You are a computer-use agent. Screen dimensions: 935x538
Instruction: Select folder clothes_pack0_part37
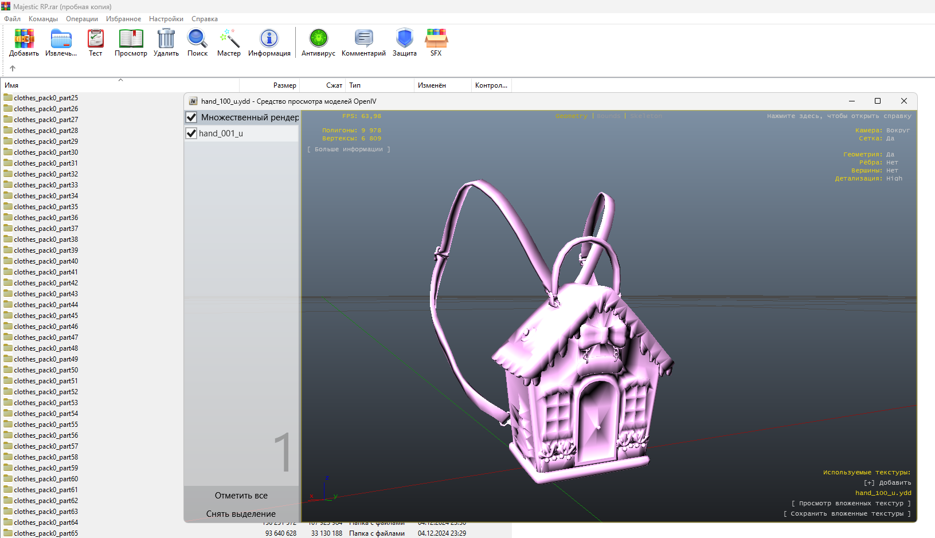(x=46, y=229)
